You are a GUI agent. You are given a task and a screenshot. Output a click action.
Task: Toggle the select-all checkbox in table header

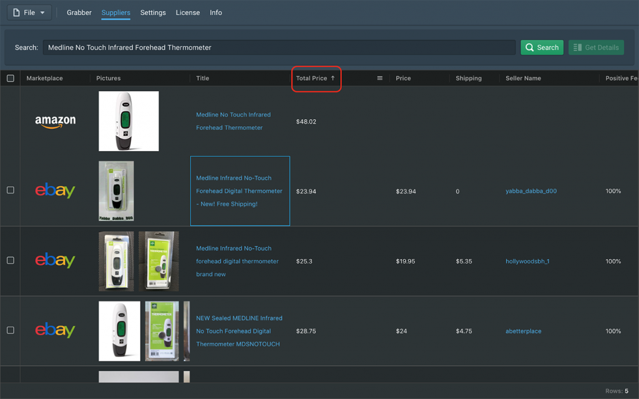pyautogui.click(x=11, y=79)
